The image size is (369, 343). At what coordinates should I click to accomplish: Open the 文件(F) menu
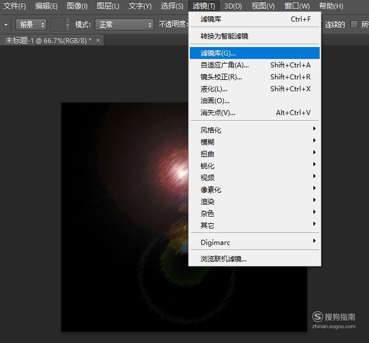(x=14, y=6)
